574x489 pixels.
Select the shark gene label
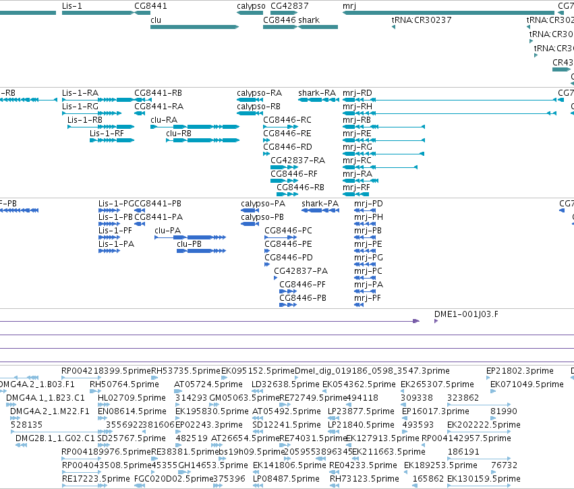[309, 20]
